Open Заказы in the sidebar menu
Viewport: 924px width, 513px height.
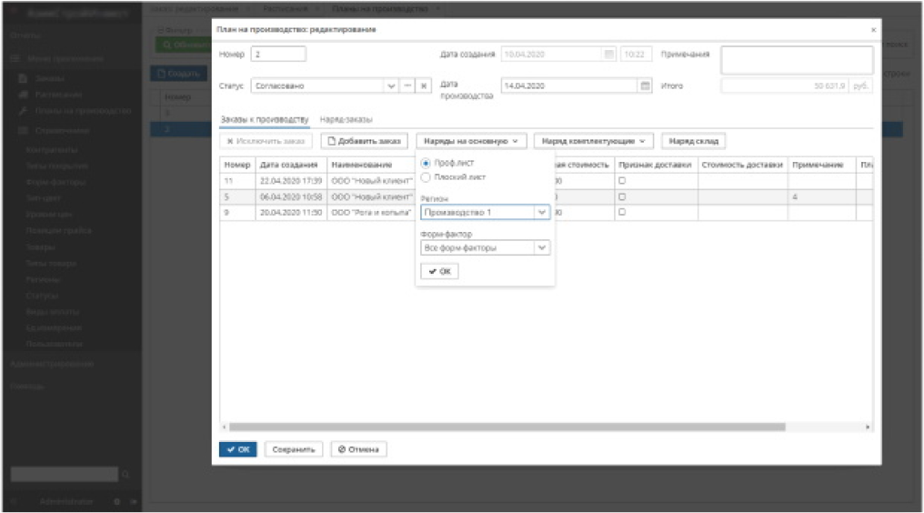point(49,78)
